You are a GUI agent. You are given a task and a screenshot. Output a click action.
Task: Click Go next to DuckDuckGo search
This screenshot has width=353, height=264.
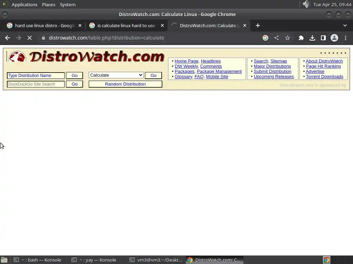[74, 84]
